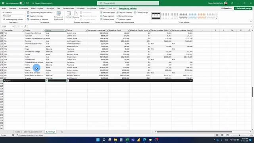
Task: Click the convert to range icon
Action: click(28, 19)
